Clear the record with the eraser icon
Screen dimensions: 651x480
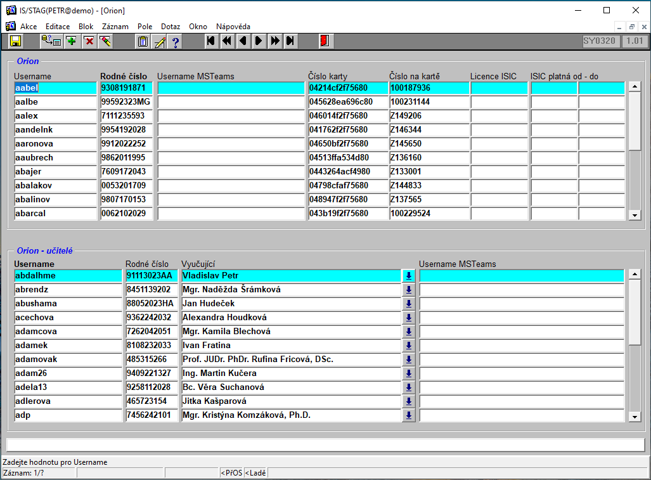(105, 41)
